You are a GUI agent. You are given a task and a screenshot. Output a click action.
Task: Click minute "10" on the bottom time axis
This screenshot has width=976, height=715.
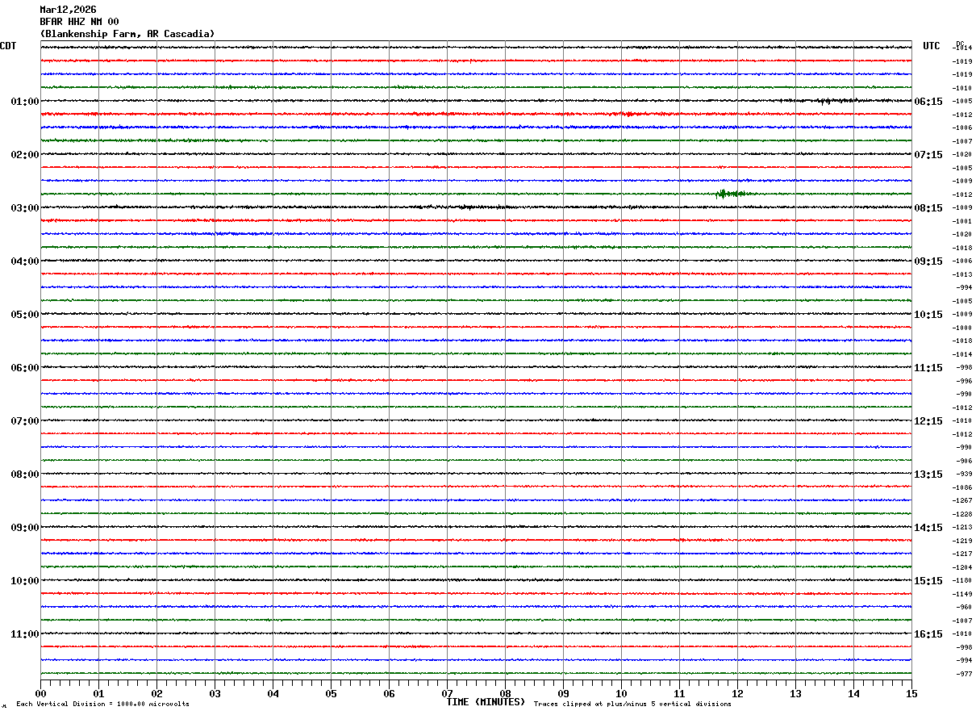click(621, 693)
